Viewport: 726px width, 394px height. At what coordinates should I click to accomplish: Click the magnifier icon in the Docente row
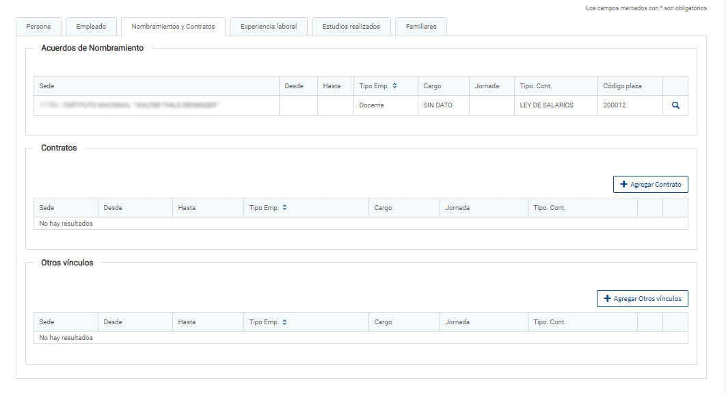coord(675,105)
